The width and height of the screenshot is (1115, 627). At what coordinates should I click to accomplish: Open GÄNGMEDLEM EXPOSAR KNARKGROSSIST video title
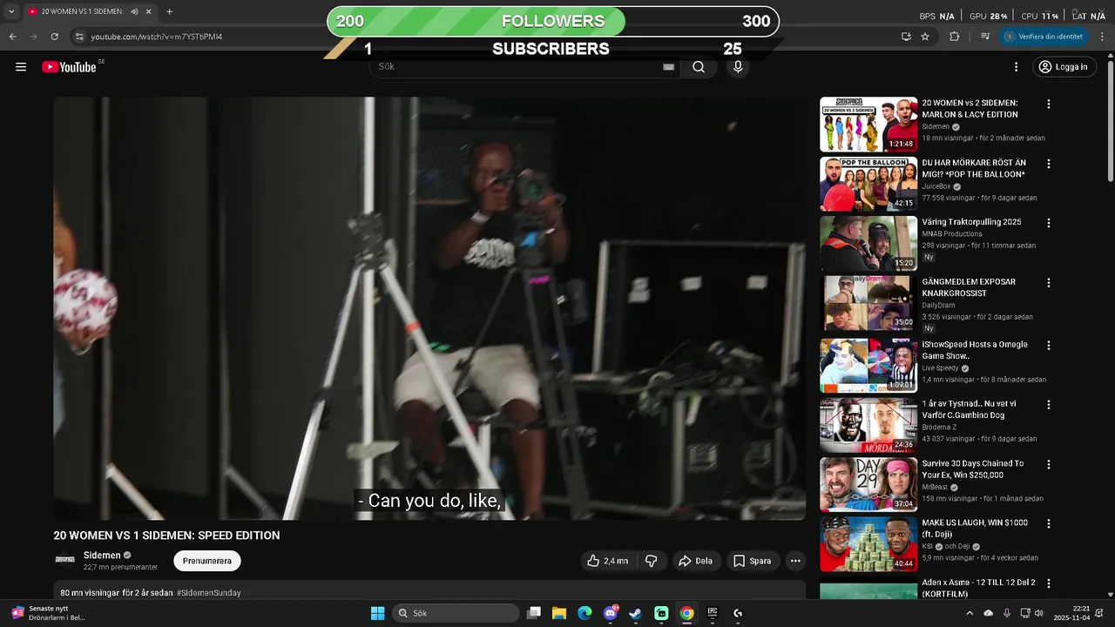click(969, 288)
